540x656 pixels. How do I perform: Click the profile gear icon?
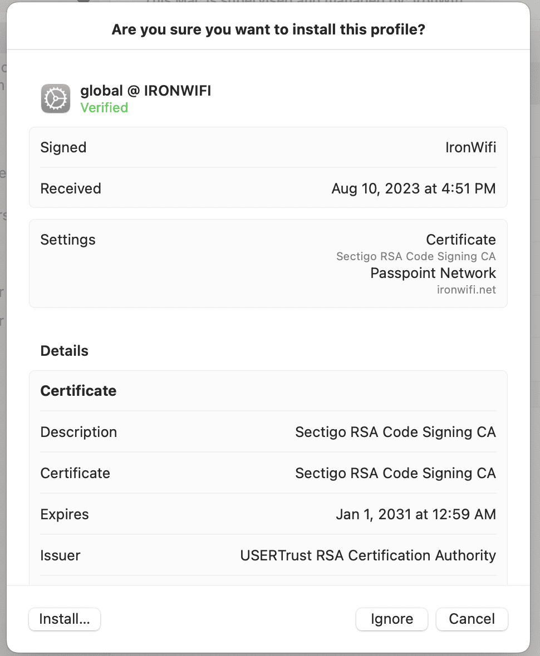[x=56, y=99]
